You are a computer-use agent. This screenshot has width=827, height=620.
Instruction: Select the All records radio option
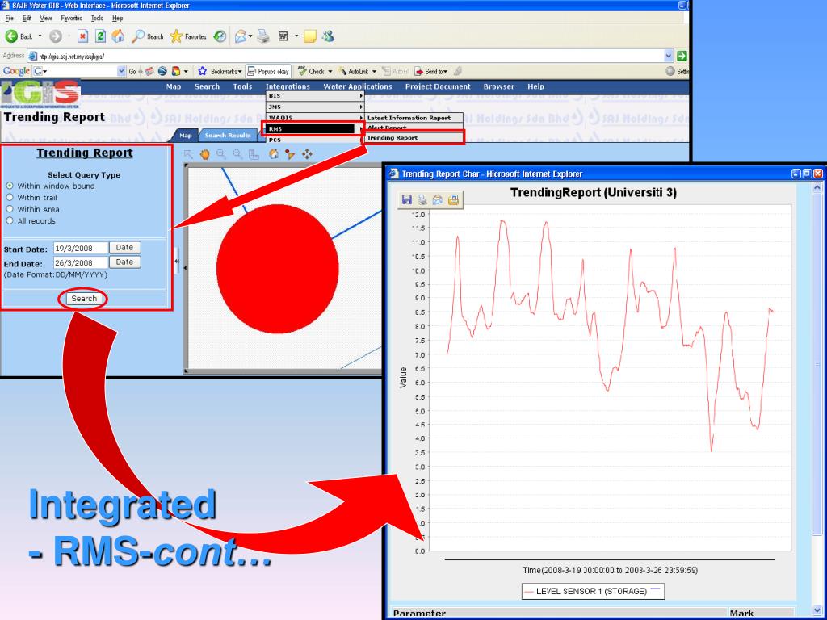10,220
